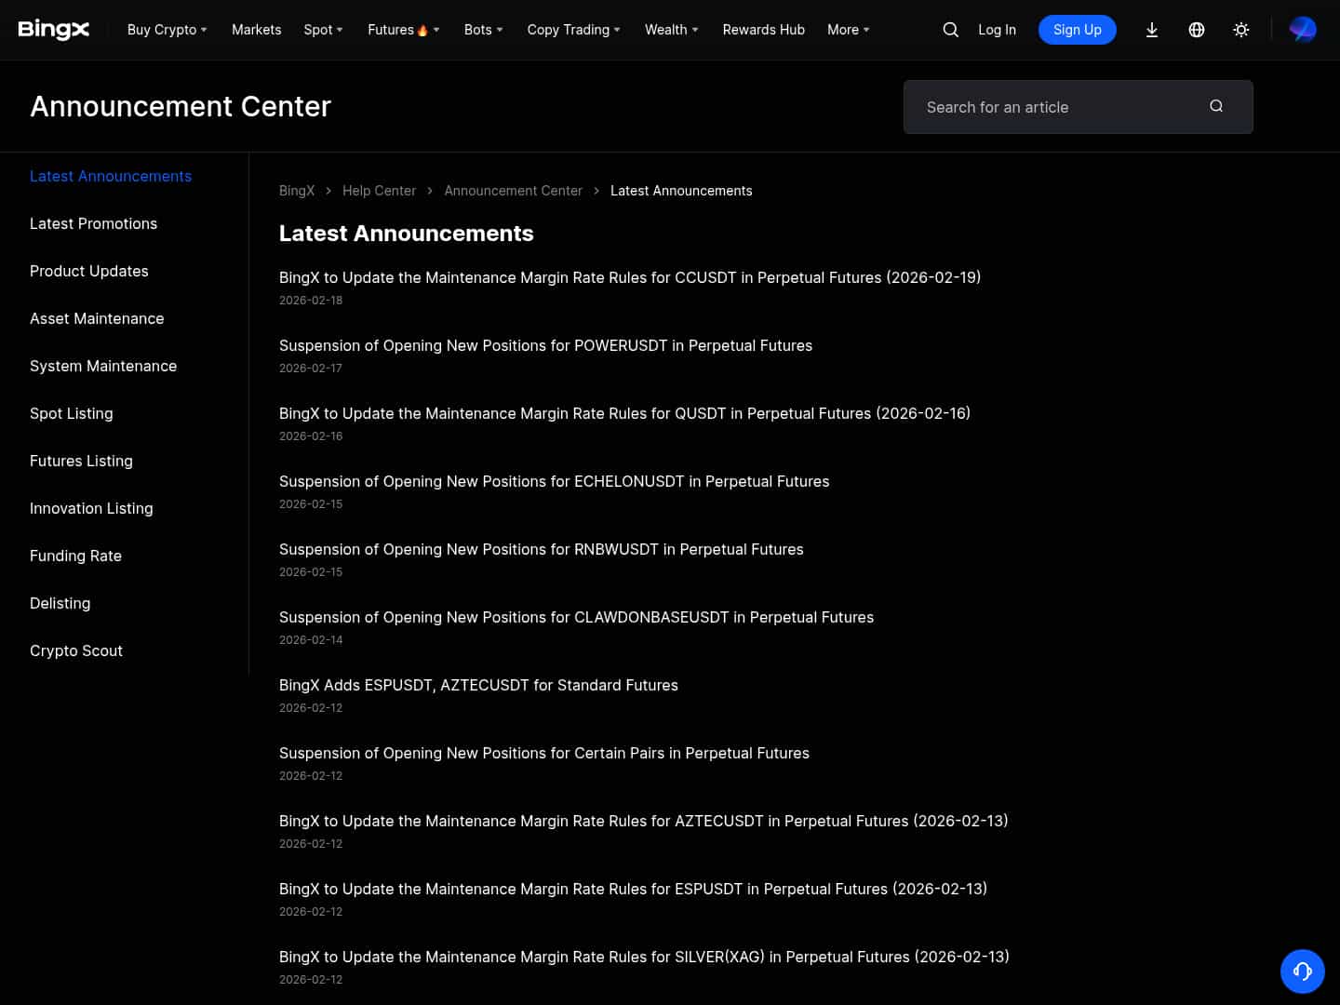Open the app download icon

coord(1152,30)
